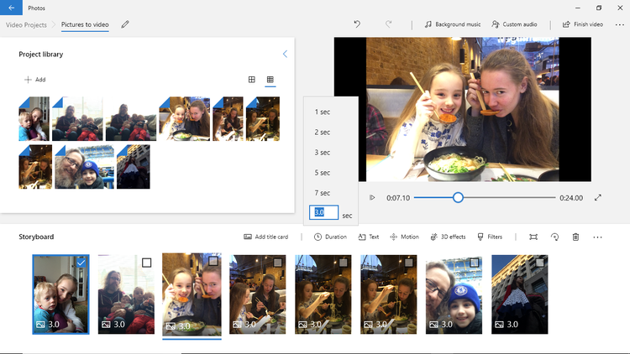Select the Pictures to video tab
630x354 pixels.
tap(85, 24)
